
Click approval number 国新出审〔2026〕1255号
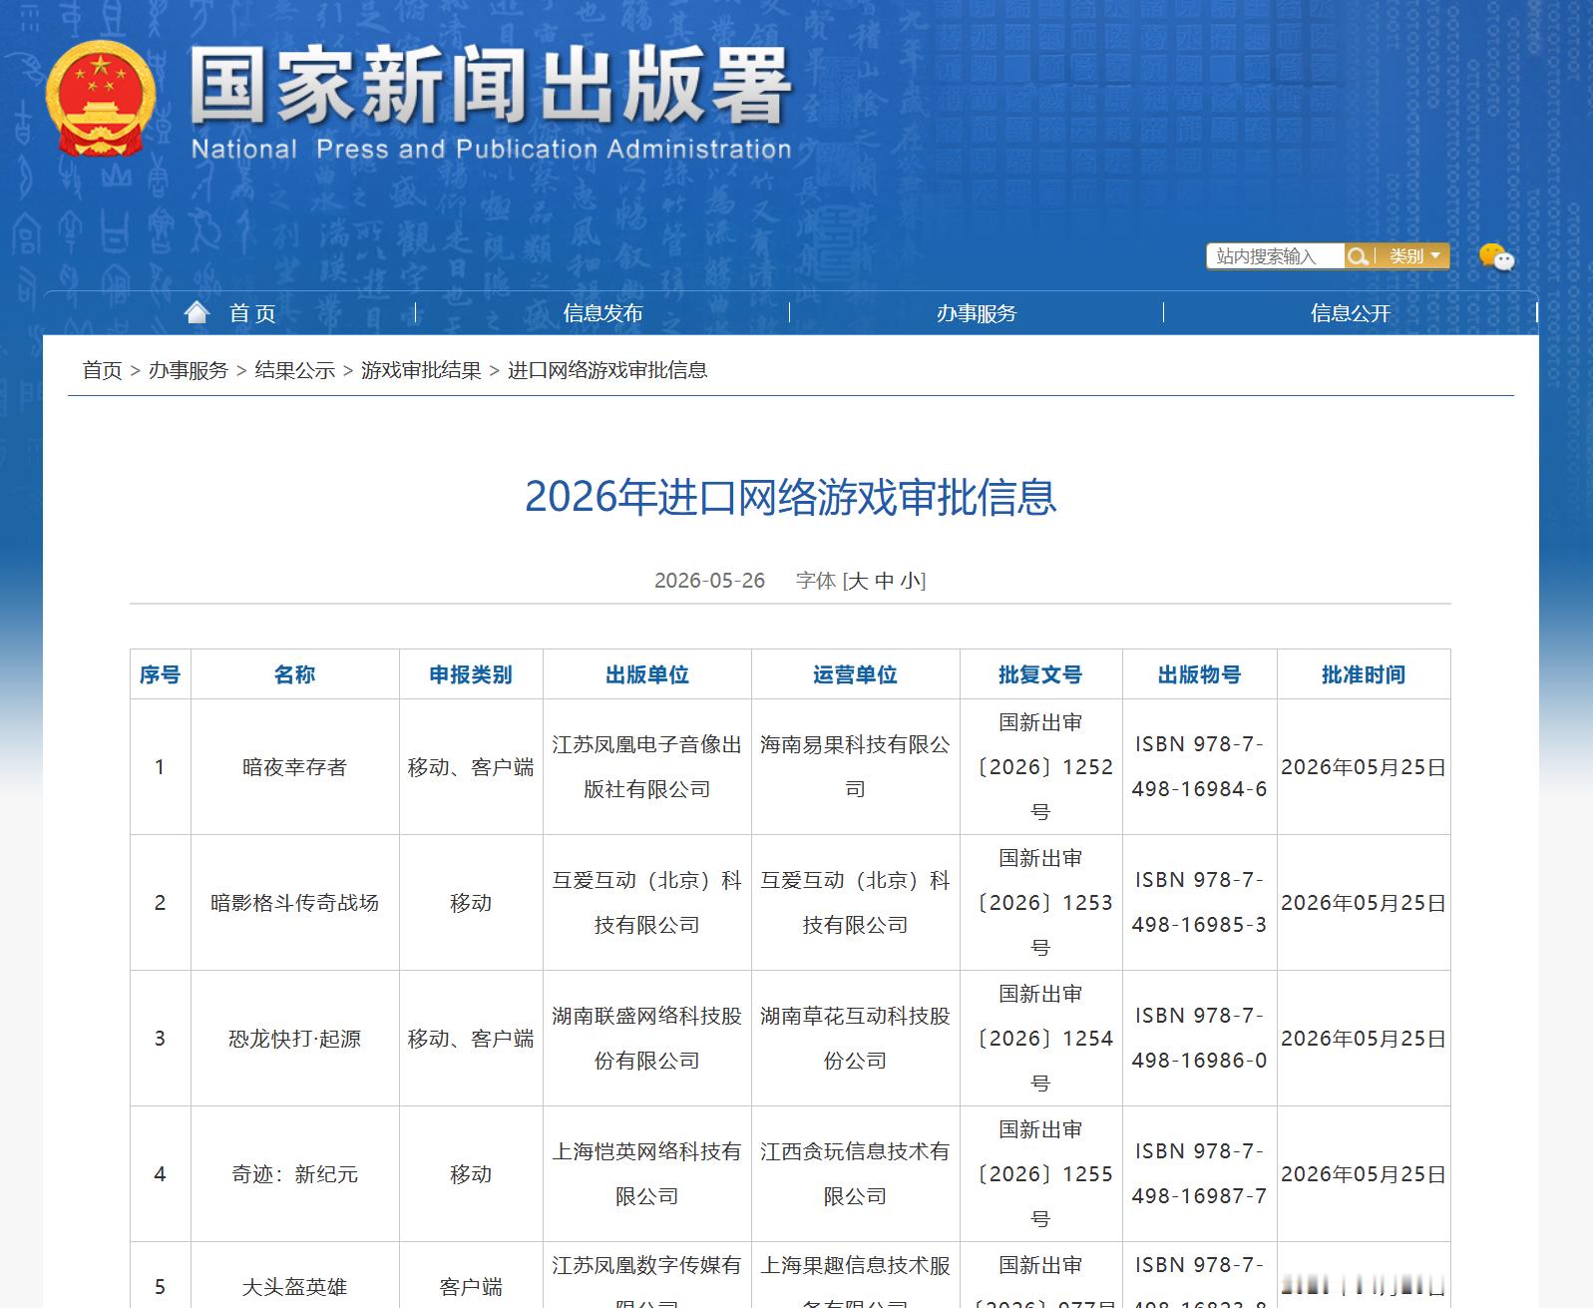pyautogui.click(x=1040, y=1174)
